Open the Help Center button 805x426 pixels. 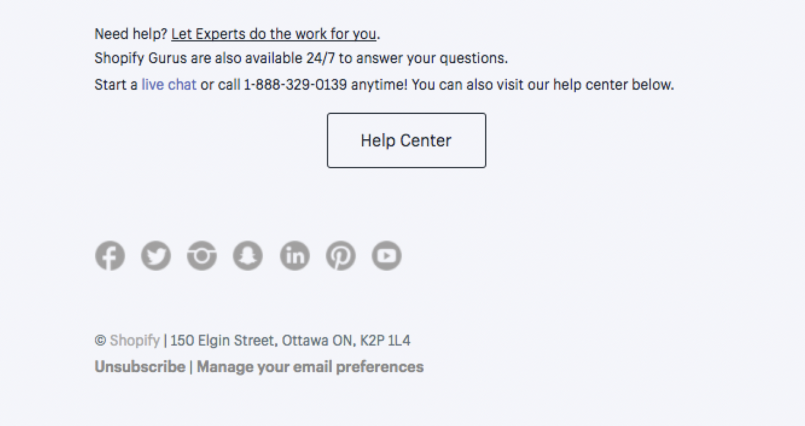point(407,140)
